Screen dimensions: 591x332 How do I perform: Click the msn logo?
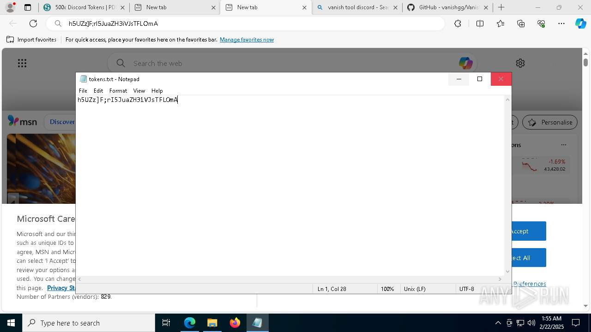(x=22, y=122)
